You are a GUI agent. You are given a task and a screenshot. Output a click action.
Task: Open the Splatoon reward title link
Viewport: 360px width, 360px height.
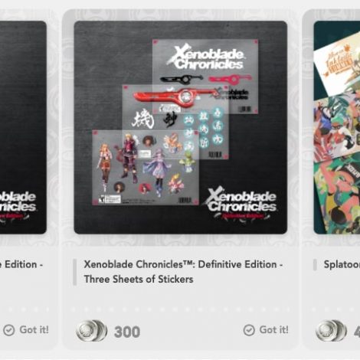coord(342,264)
